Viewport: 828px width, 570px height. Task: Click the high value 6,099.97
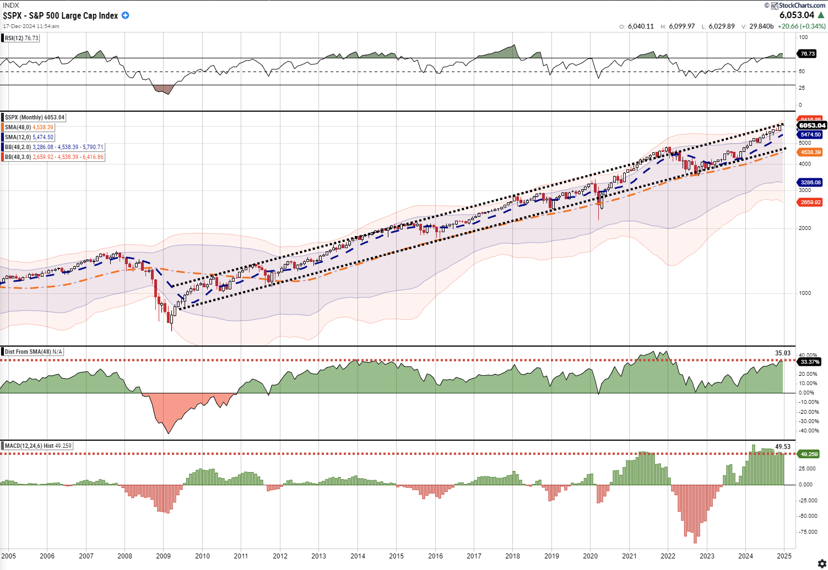(x=681, y=26)
